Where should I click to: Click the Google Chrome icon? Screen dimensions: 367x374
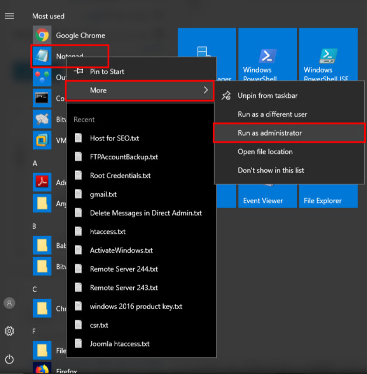42,36
